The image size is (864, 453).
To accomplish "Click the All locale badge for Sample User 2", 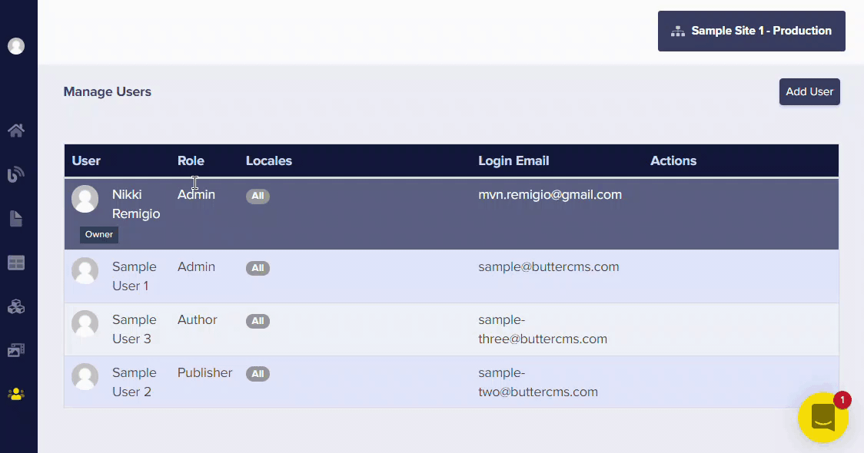I will pyautogui.click(x=258, y=374).
